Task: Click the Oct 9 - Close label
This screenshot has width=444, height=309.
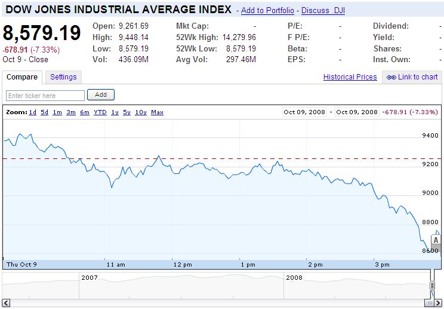Action: click(x=26, y=60)
